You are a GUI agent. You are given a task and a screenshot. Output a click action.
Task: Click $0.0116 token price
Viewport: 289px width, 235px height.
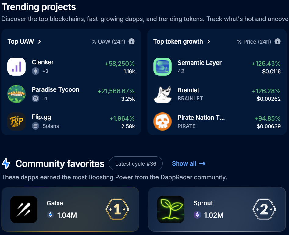(272, 72)
